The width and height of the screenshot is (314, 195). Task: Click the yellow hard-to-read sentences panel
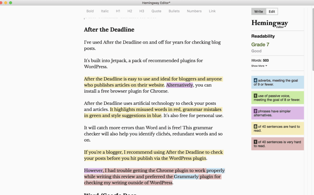click(x=277, y=128)
